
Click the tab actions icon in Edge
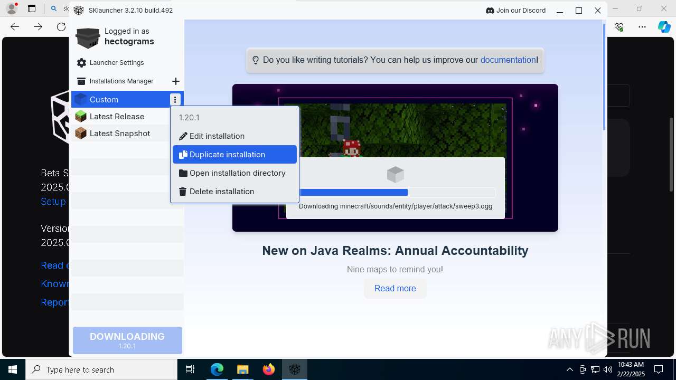[x=32, y=9]
